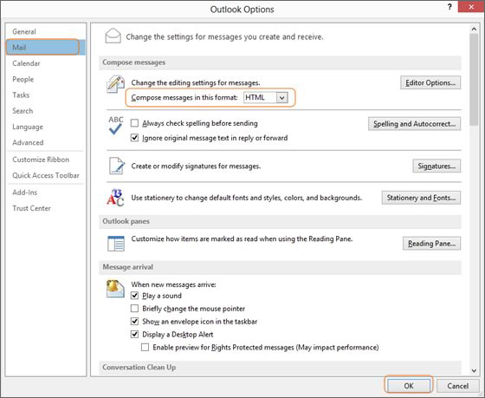485x398 pixels.
Task: Open Editor Options button
Action: 430,82
